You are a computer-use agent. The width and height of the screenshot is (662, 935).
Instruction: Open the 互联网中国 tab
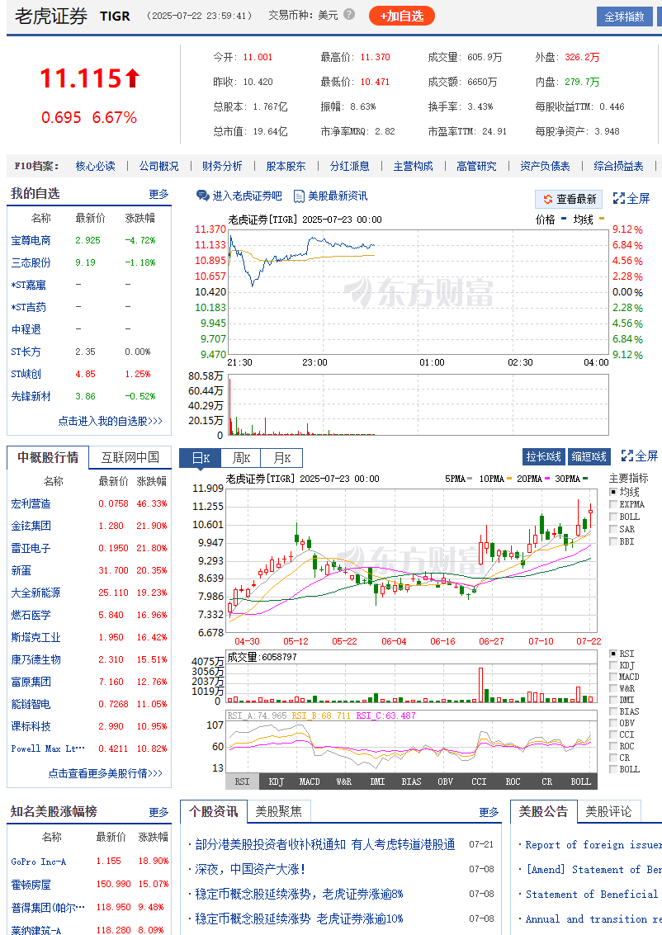(130, 457)
